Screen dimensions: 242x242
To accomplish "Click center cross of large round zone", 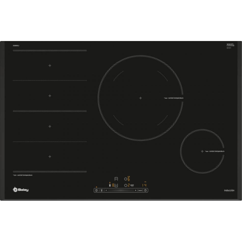I will point(140,98).
